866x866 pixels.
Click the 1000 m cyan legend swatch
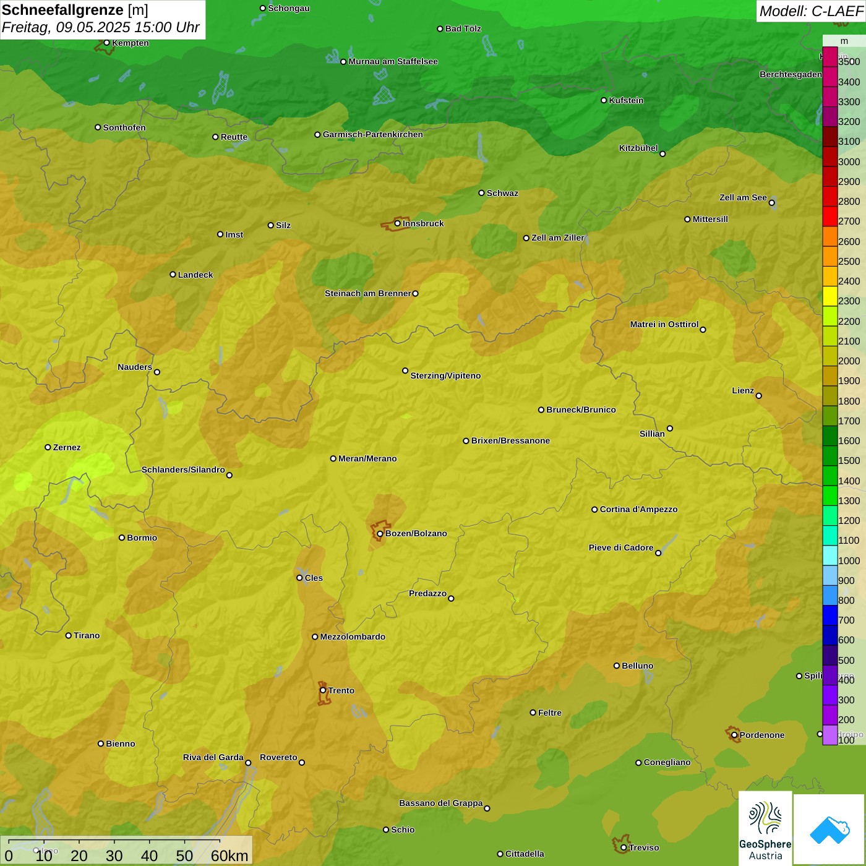click(830, 555)
